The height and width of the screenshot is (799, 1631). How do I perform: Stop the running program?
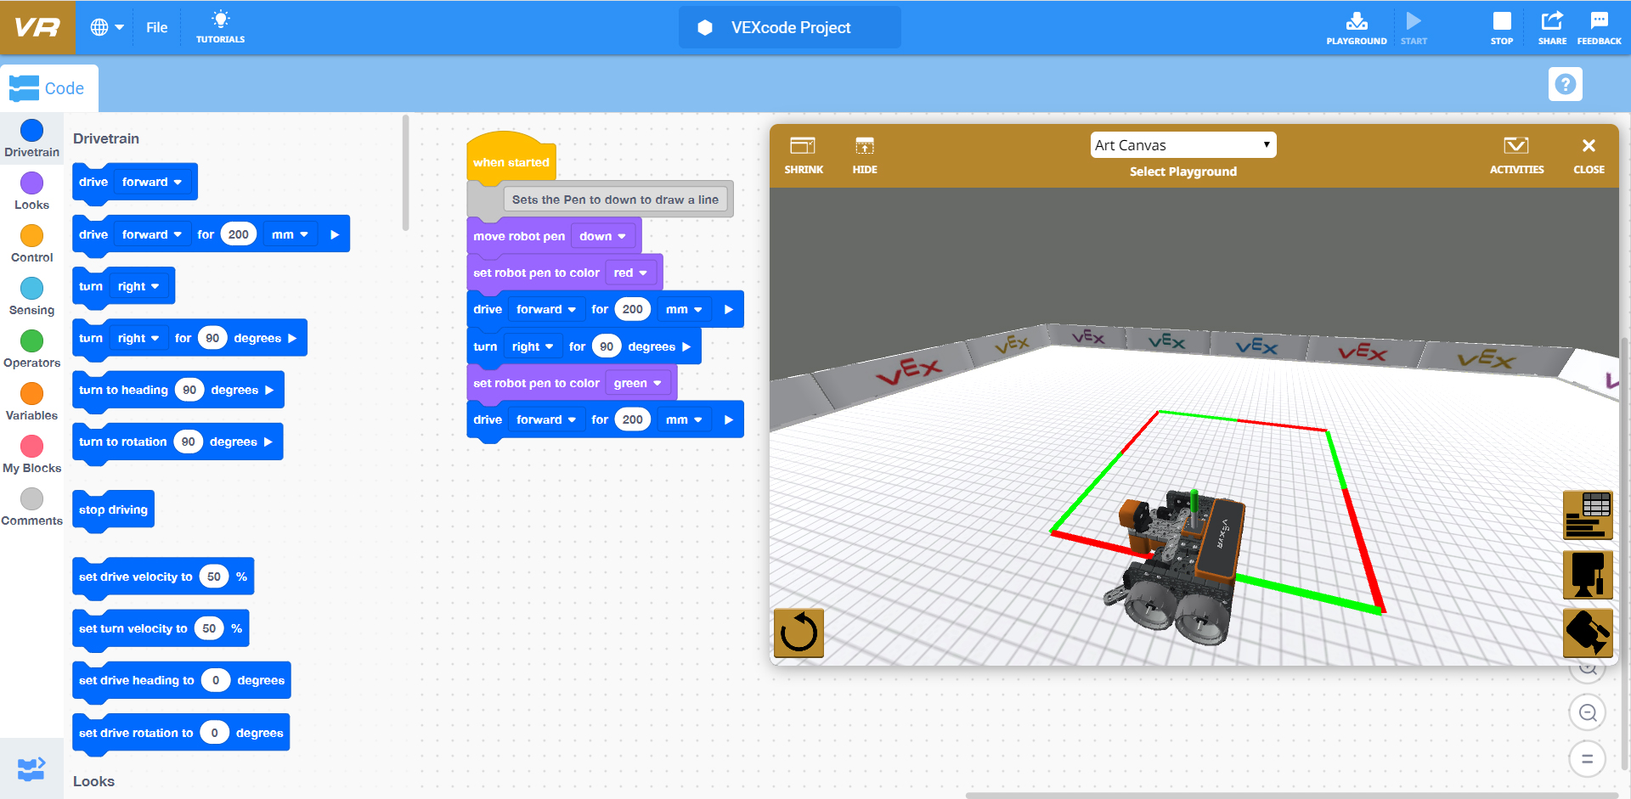coord(1502,27)
